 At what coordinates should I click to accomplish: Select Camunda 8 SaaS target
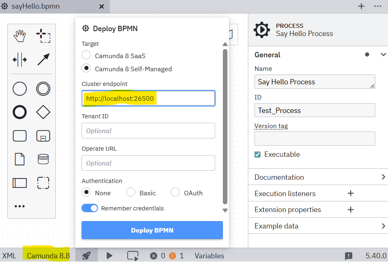(x=86, y=55)
